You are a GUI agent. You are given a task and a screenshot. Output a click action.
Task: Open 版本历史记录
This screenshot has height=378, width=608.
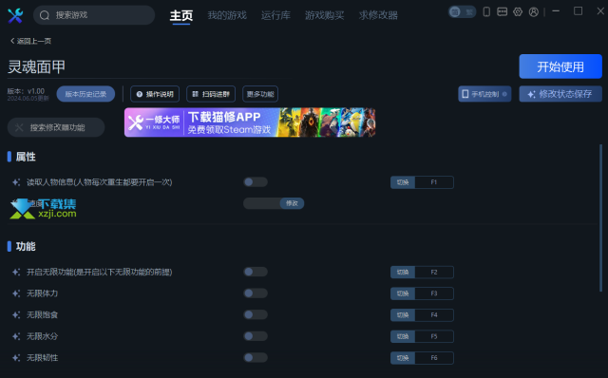point(85,94)
